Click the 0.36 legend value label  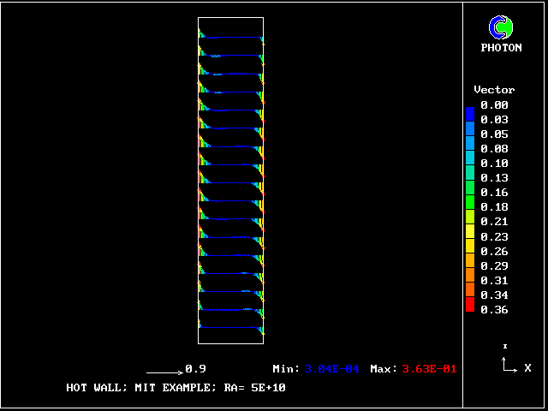tap(494, 309)
